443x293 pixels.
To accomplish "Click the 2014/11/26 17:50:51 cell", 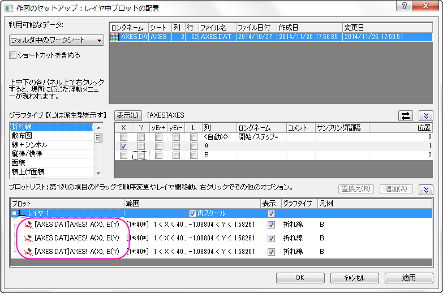I will click(388, 37).
